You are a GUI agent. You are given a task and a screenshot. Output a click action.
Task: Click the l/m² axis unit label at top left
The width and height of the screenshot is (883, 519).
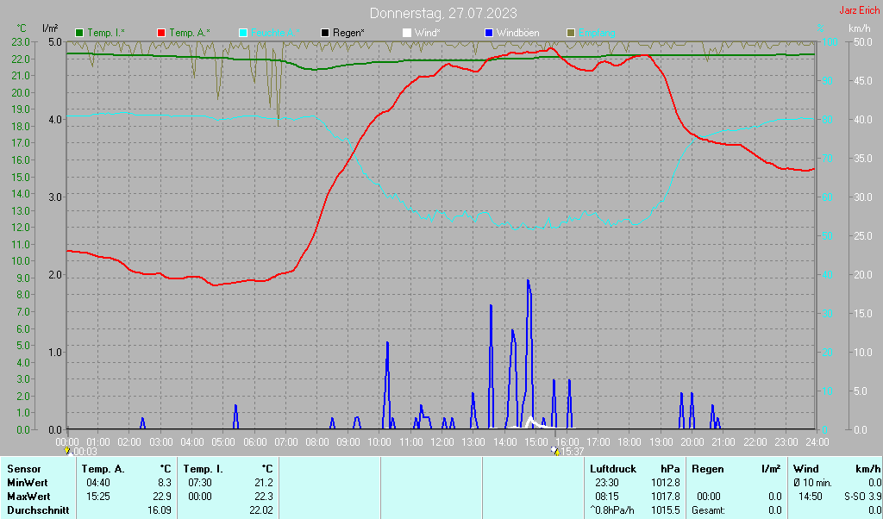click(50, 28)
